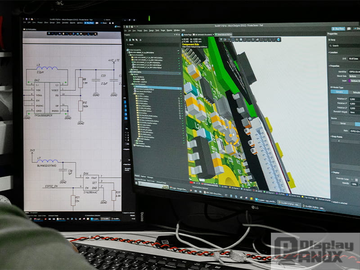The height and width of the screenshot is (270, 360).
Task: Click the 4V2_LTE power port label
Action: [114, 60]
